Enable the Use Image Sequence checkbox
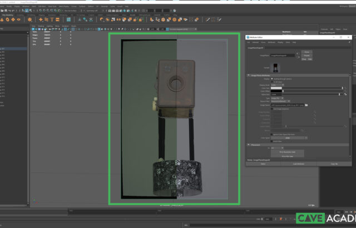Screen dimensions: 356x228 [x=272, y=110]
